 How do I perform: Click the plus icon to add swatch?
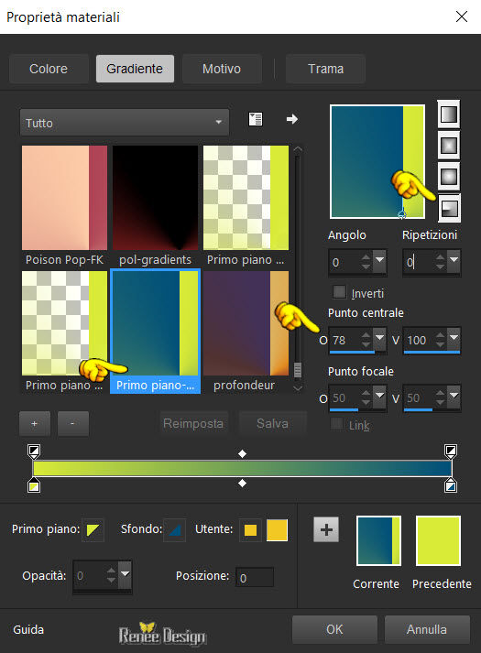[x=326, y=529]
